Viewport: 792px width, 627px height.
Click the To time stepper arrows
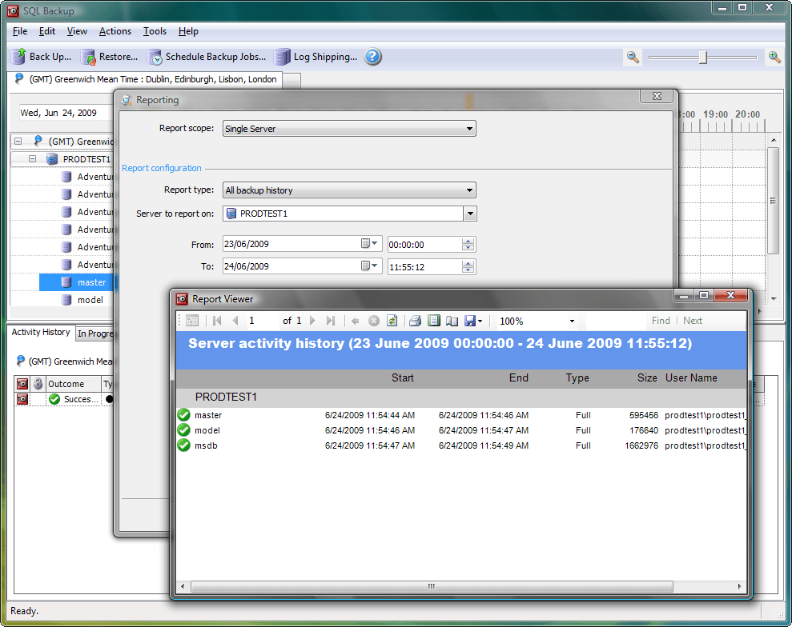[468, 267]
